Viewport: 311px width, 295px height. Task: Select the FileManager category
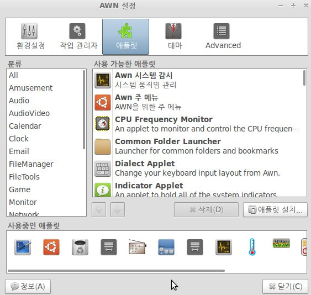(31, 164)
